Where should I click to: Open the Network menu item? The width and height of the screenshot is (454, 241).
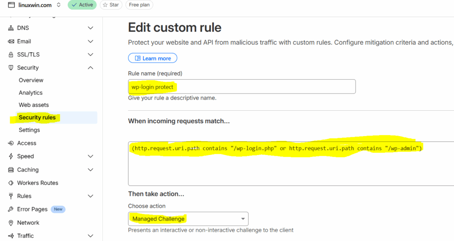pos(28,223)
